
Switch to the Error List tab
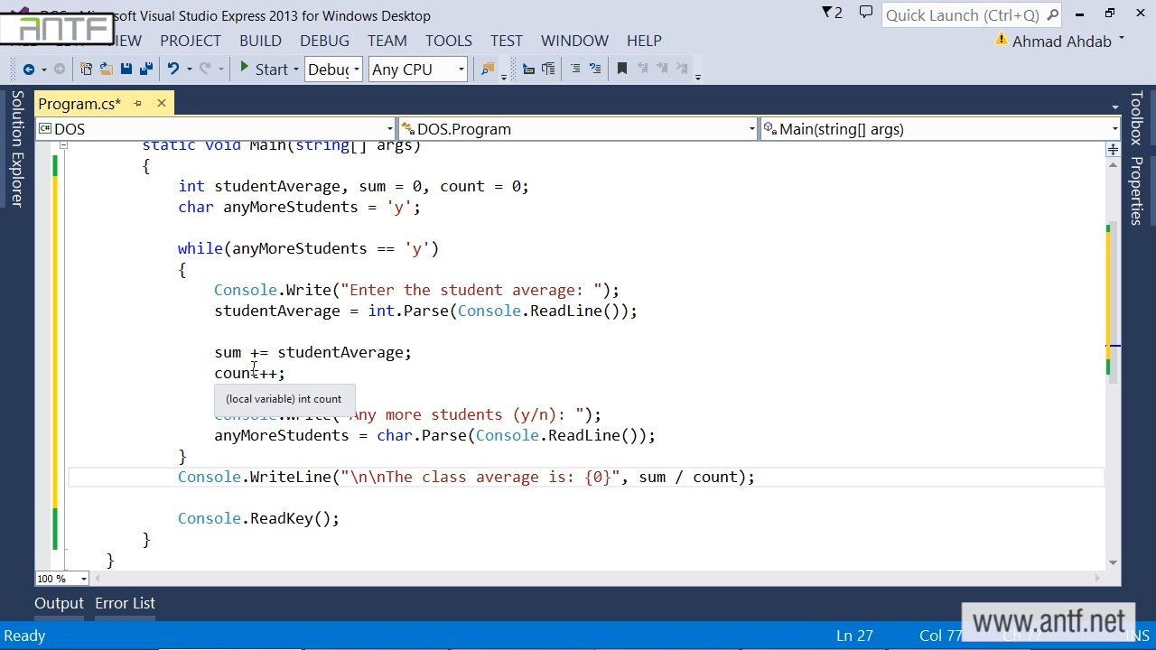point(125,603)
